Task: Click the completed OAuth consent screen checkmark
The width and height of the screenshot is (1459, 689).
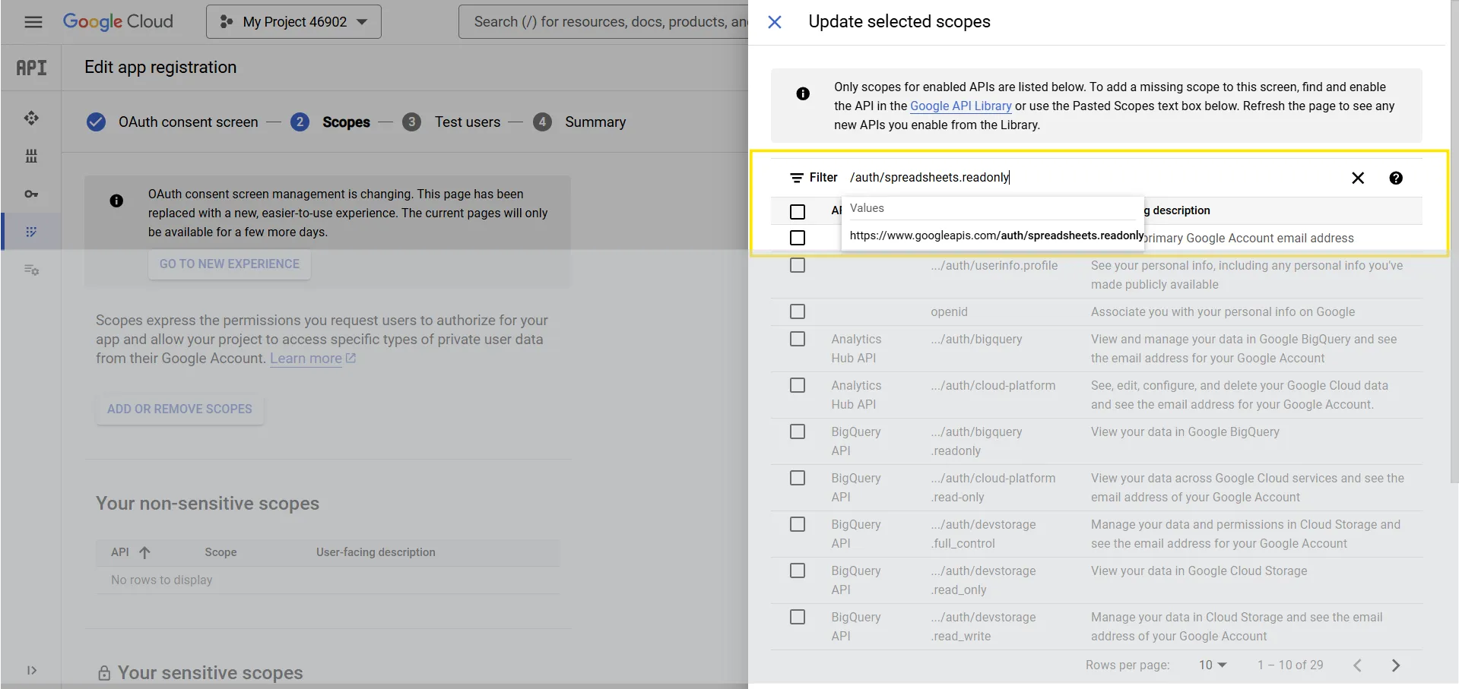Action: (96, 122)
